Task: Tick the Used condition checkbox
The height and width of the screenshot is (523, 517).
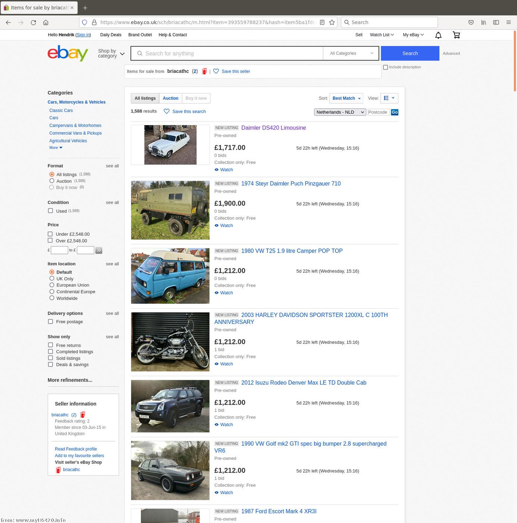Action: coord(50,211)
